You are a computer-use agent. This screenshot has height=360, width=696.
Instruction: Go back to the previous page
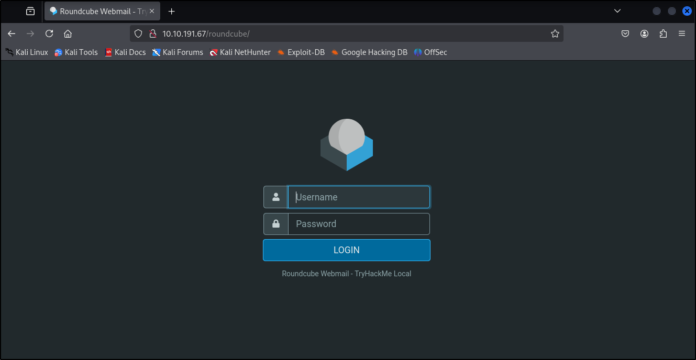12,33
